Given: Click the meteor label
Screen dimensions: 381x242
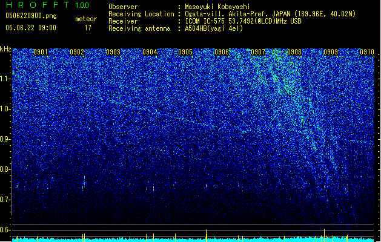Looking at the screenshot, I should pyautogui.click(x=86, y=19).
